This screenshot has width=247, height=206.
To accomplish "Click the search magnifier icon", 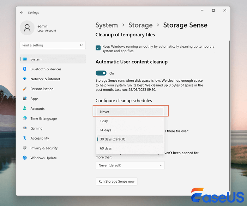I will tap(81, 45).
